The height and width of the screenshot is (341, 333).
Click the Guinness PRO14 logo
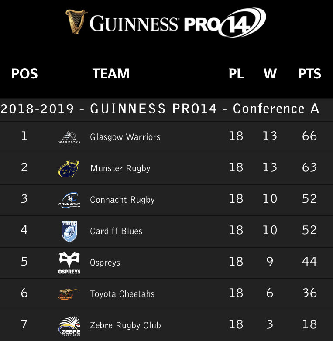pos(166,22)
